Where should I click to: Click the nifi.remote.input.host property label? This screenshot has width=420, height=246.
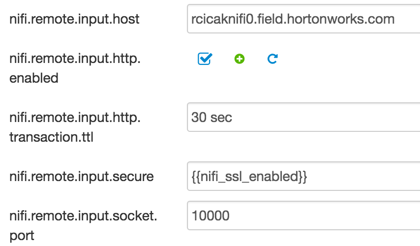point(74,19)
